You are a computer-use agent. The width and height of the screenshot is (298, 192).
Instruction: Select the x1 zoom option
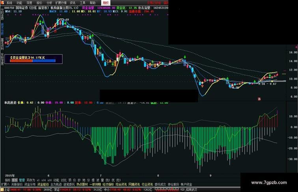pos(38,180)
